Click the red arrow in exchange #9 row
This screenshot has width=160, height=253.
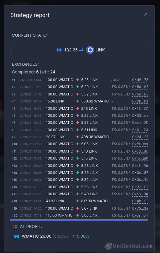(77, 137)
